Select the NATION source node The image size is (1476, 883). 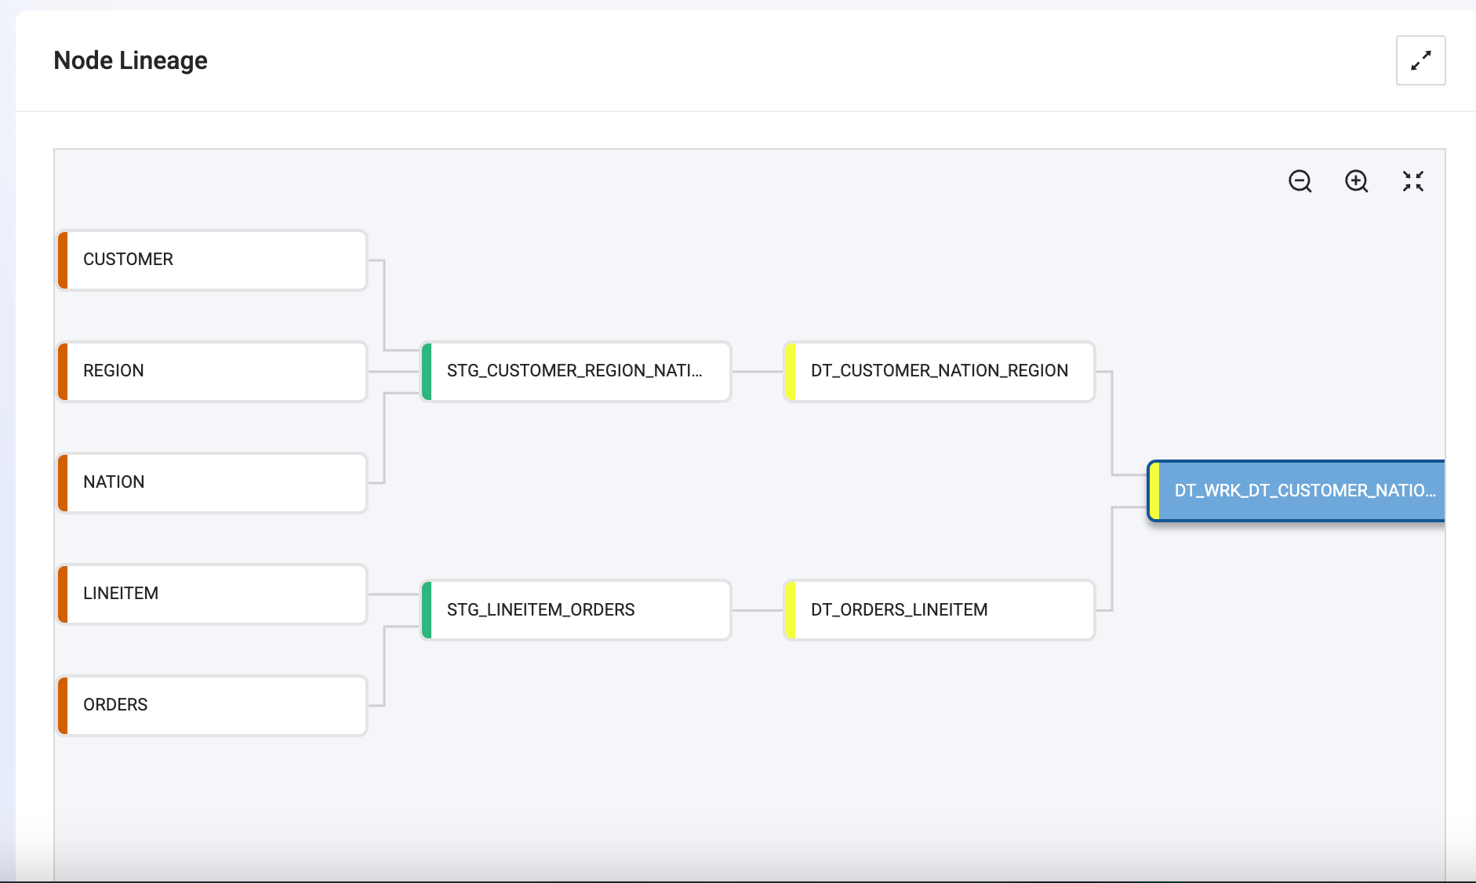point(213,482)
